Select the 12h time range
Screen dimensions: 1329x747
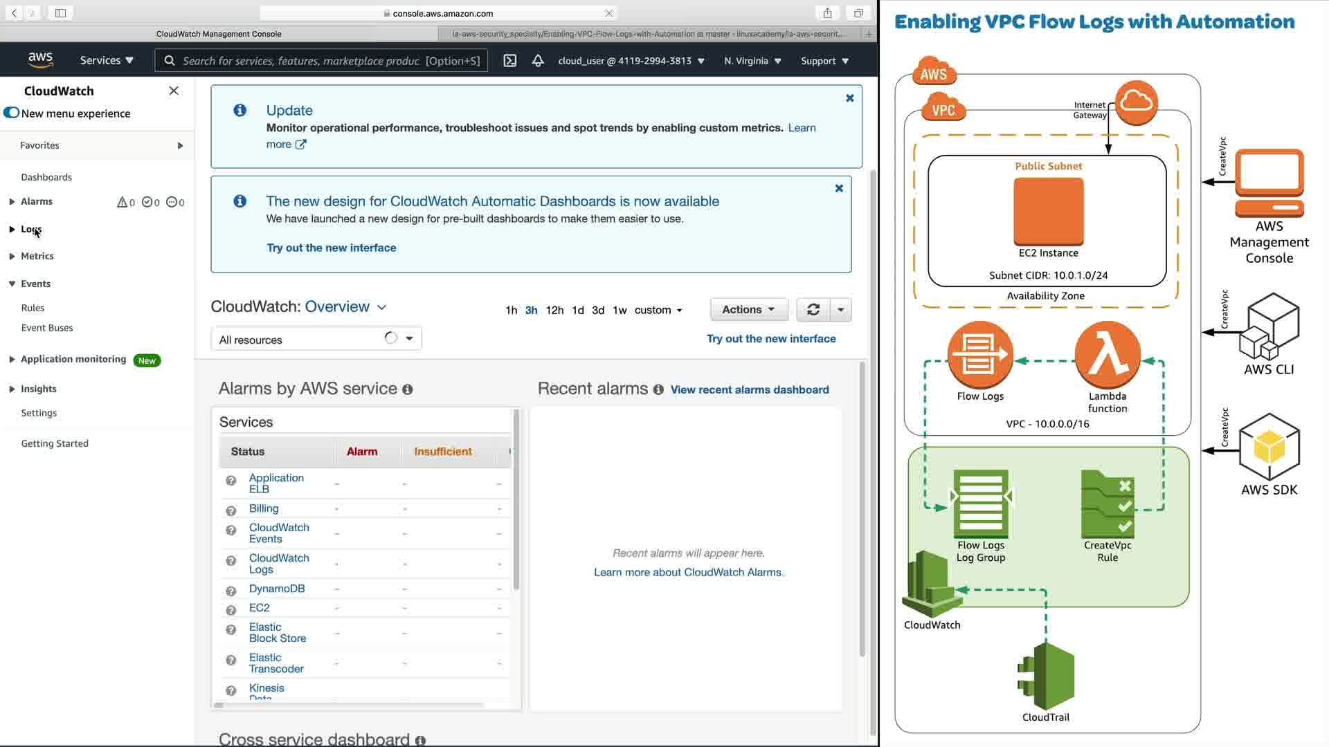point(554,311)
